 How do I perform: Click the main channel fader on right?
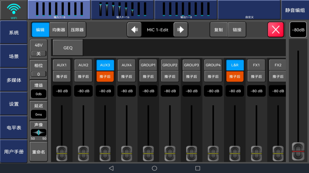[x=298, y=149]
